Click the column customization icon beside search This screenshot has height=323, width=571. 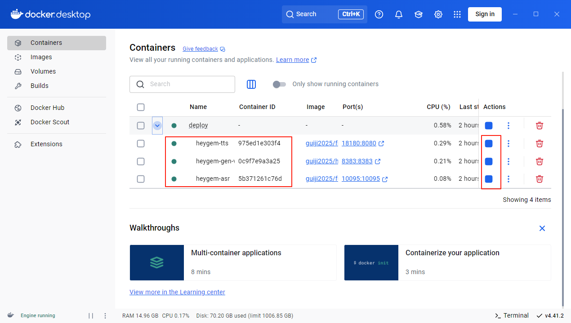(251, 84)
